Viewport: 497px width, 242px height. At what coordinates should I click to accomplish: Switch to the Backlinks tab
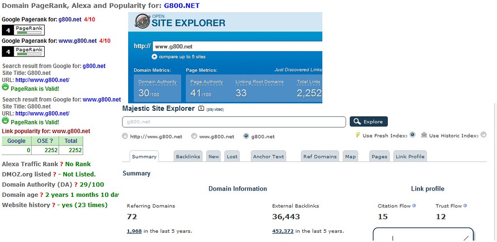click(188, 156)
